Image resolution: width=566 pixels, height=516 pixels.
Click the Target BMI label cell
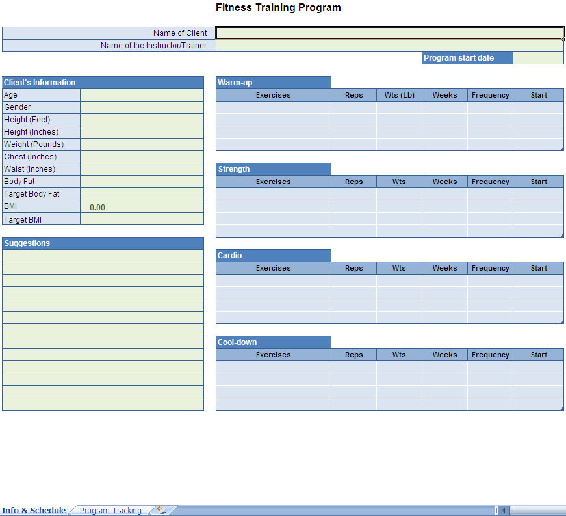(x=41, y=219)
